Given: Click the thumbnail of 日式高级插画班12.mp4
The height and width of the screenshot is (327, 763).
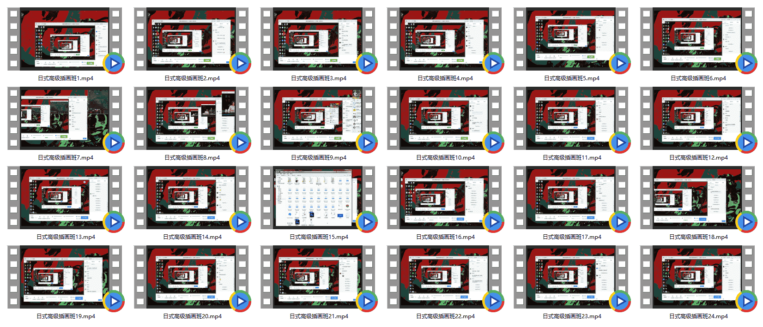Looking at the screenshot, I should [698, 118].
